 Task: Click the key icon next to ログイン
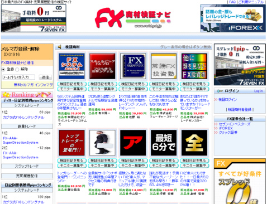220,91
